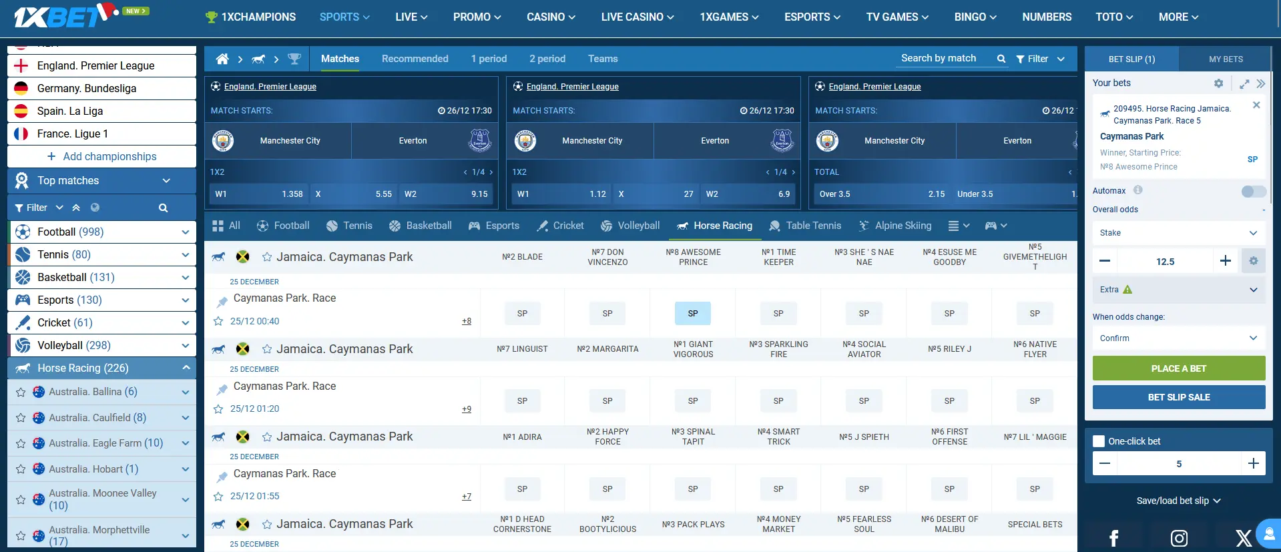Open the When odds change Confirm dropdown
The height and width of the screenshot is (552, 1281).
(x=1178, y=338)
